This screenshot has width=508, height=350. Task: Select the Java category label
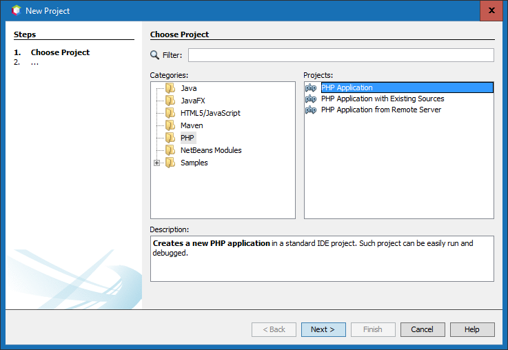pos(189,88)
